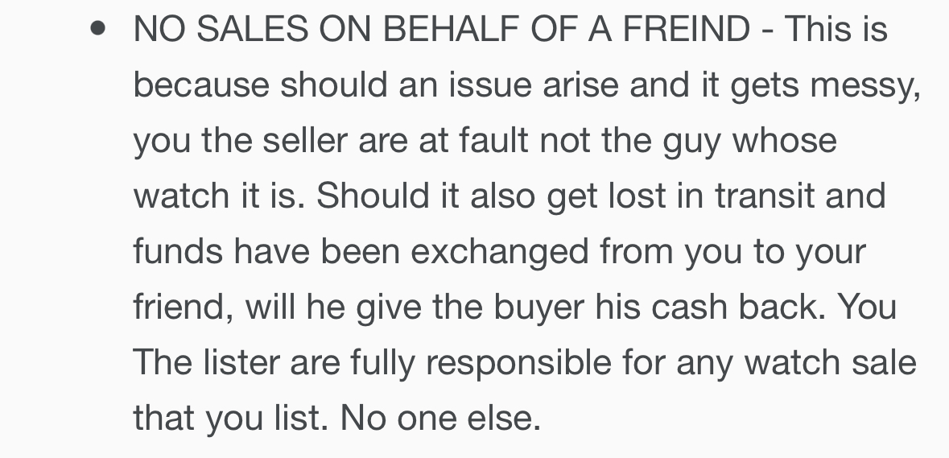The width and height of the screenshot is (949, 458).
Task: Click the word "funds"
Action: tap(178, 253)
